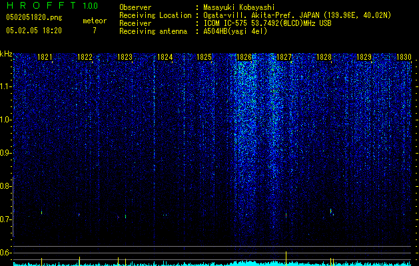Click the 1830 time marker
This screenshot has width=419, height=266.
404,57
